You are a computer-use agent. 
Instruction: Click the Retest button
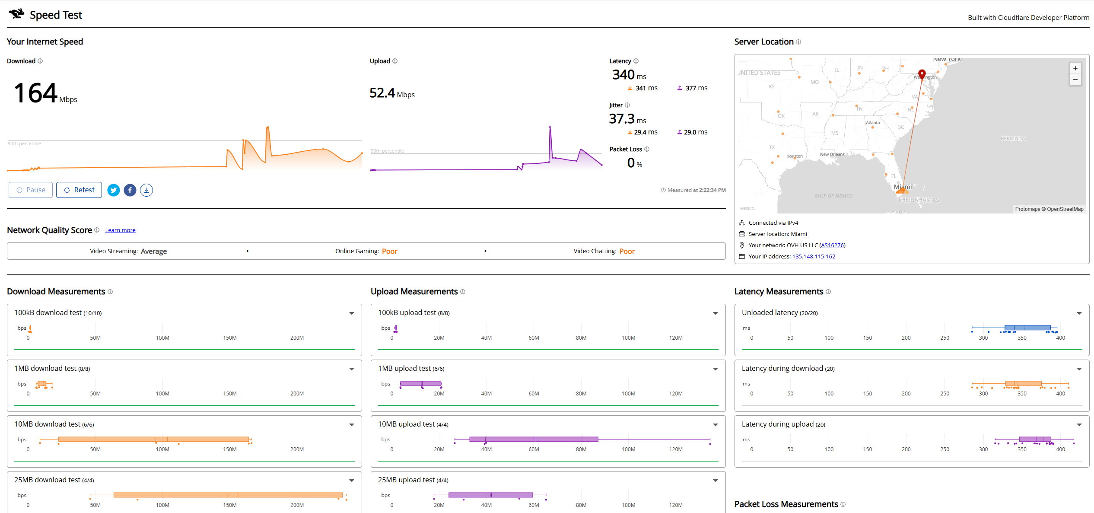pyautogui.click(x=79, y=190)
